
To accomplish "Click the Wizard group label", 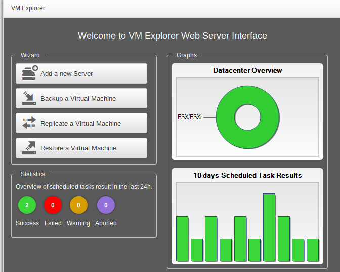I will [x=30, y=55].
